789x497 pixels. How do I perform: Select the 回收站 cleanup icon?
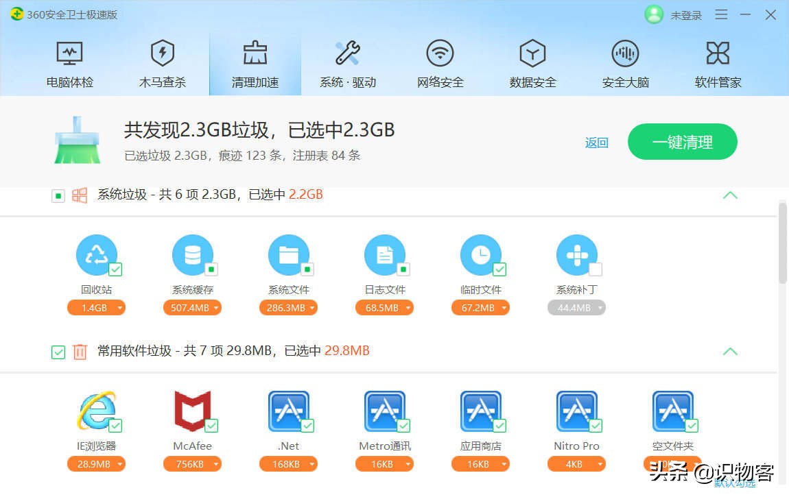[97, 255]
